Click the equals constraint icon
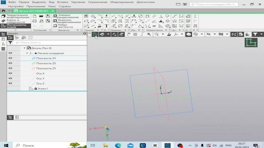The width and height of the screenshot is (264, 148). click(154, 26)
